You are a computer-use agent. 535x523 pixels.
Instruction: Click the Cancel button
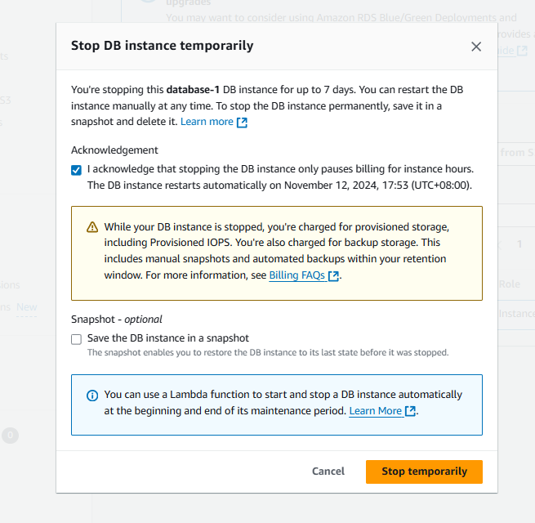328,472
